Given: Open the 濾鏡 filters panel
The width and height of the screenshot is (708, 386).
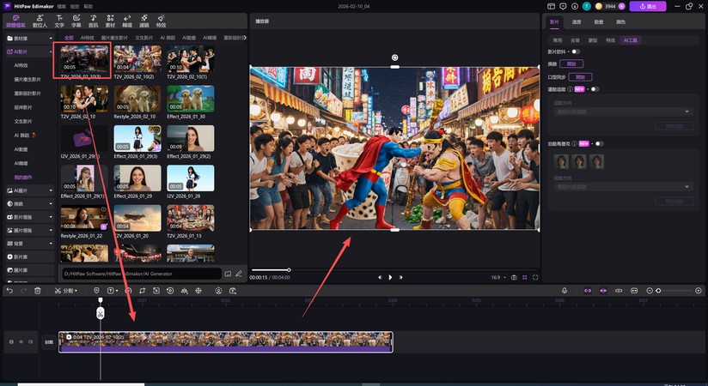Looking at the screenshot, I should (144, 21).
